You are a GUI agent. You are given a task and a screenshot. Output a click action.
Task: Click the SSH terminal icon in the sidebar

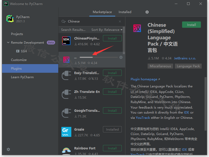[x=18, y=51]
